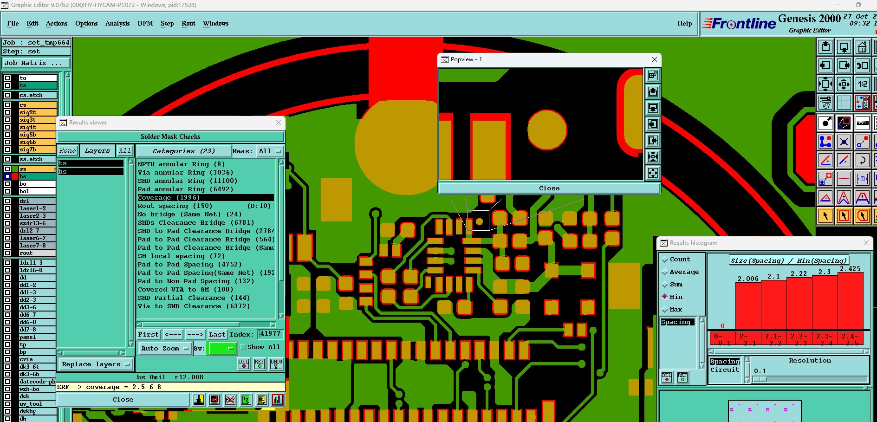This screenshot has height=422, width=877.
Task: Toggle the grid display icon
Action: click(844, 103)
